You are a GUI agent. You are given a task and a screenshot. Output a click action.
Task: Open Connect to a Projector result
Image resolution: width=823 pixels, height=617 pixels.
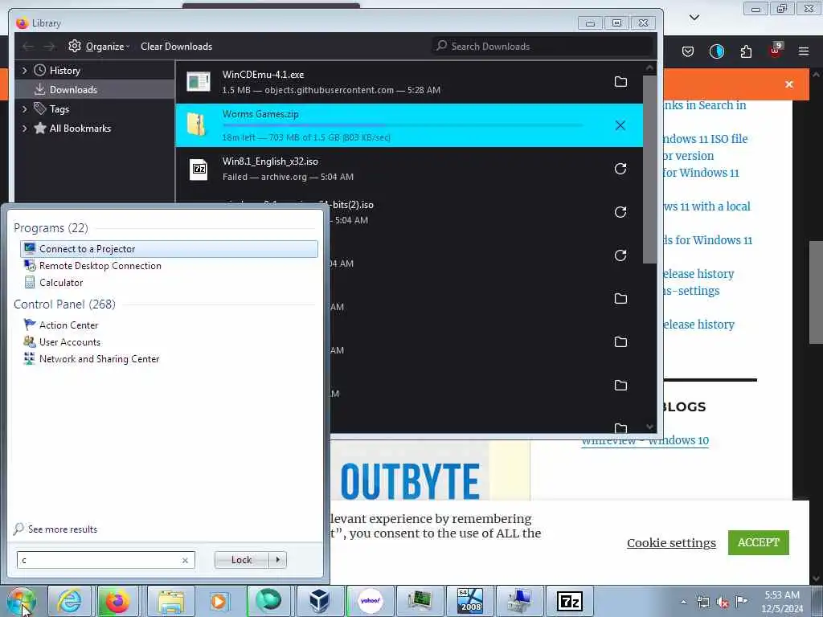click(169, 249)
